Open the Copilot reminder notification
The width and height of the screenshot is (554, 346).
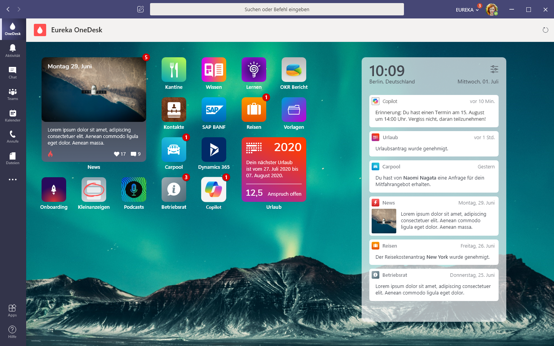(434, 111)
